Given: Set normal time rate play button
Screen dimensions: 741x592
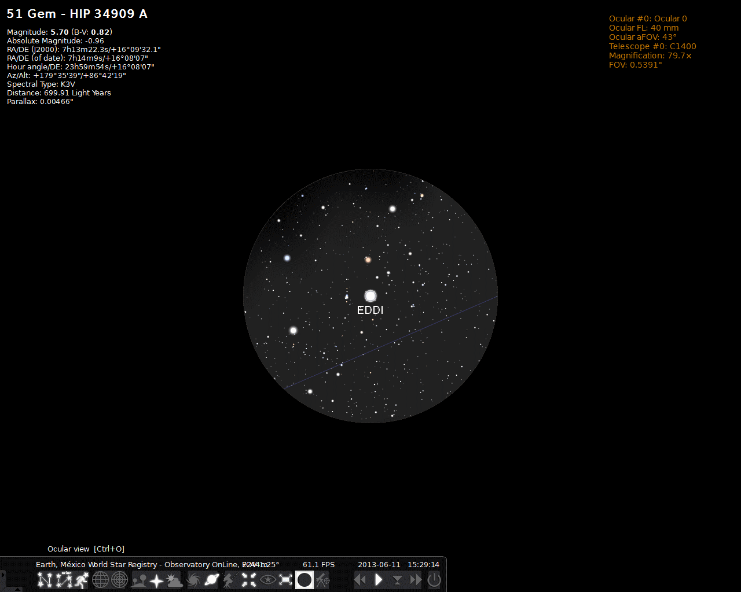Looking at the screenshot, I should (x=379, y=580).
